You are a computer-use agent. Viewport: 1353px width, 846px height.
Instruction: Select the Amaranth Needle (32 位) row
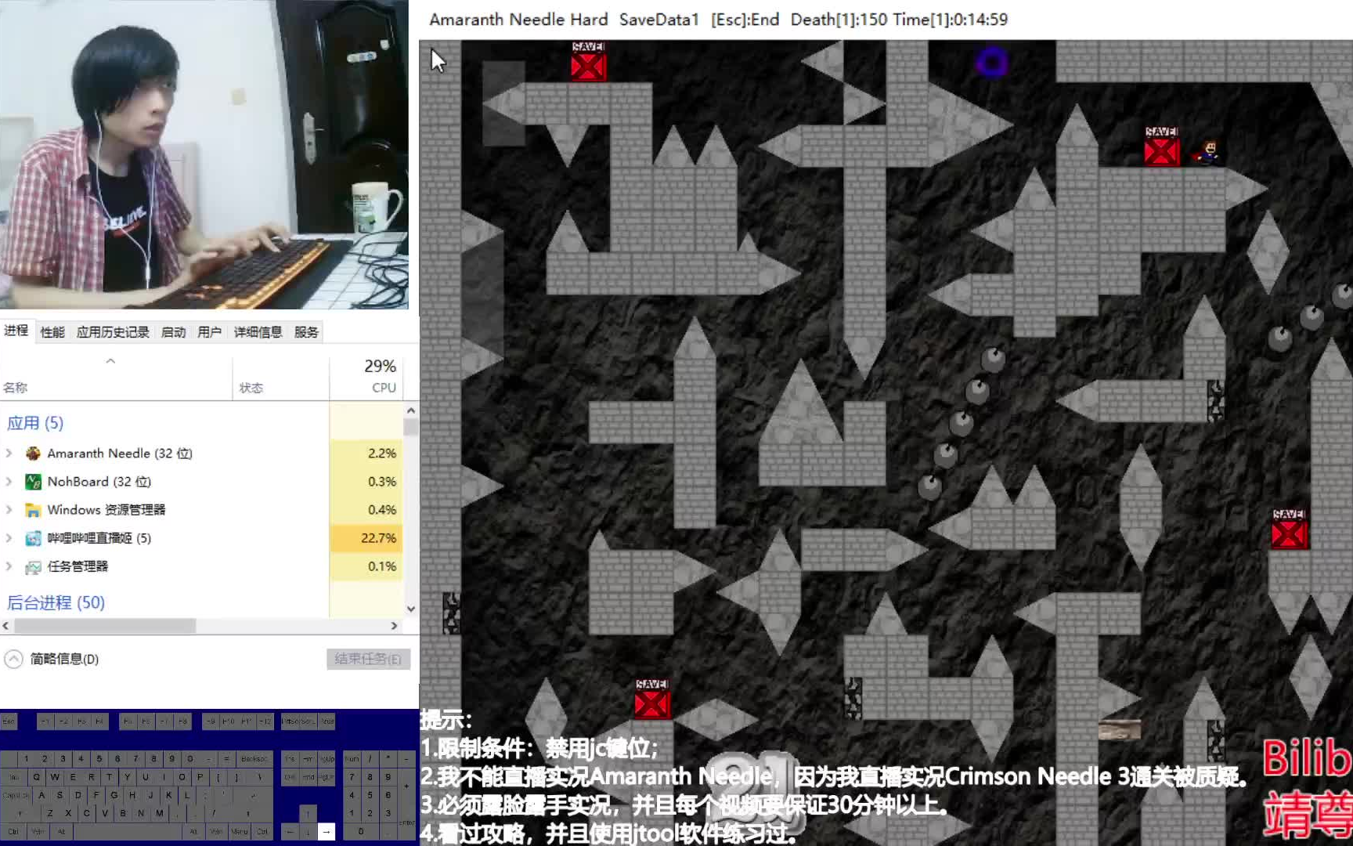201,454
